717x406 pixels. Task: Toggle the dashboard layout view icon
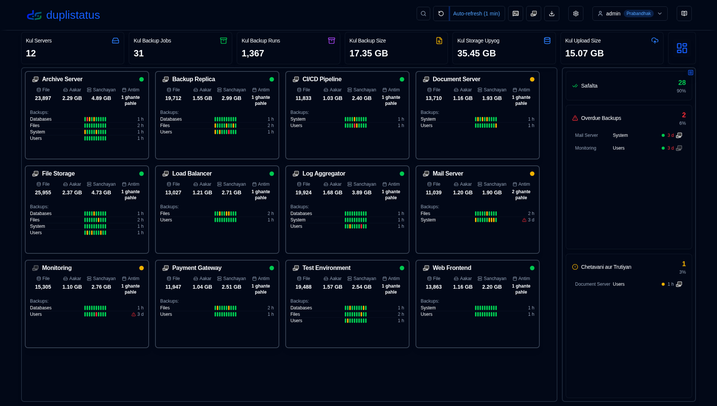click(x=682, y=48)
